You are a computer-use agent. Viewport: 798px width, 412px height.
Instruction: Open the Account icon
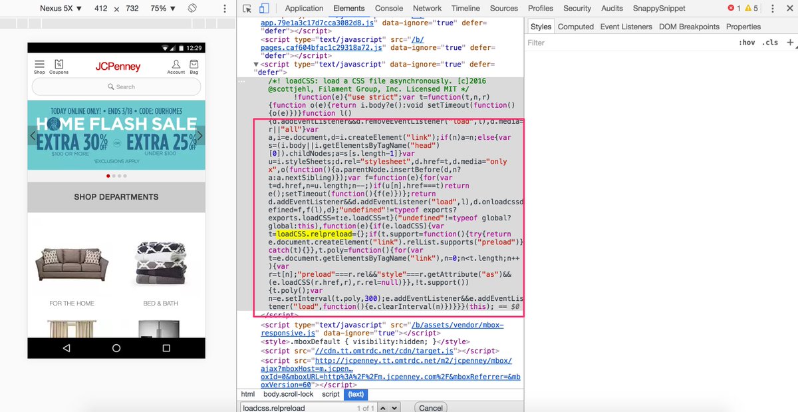(176, 66)
